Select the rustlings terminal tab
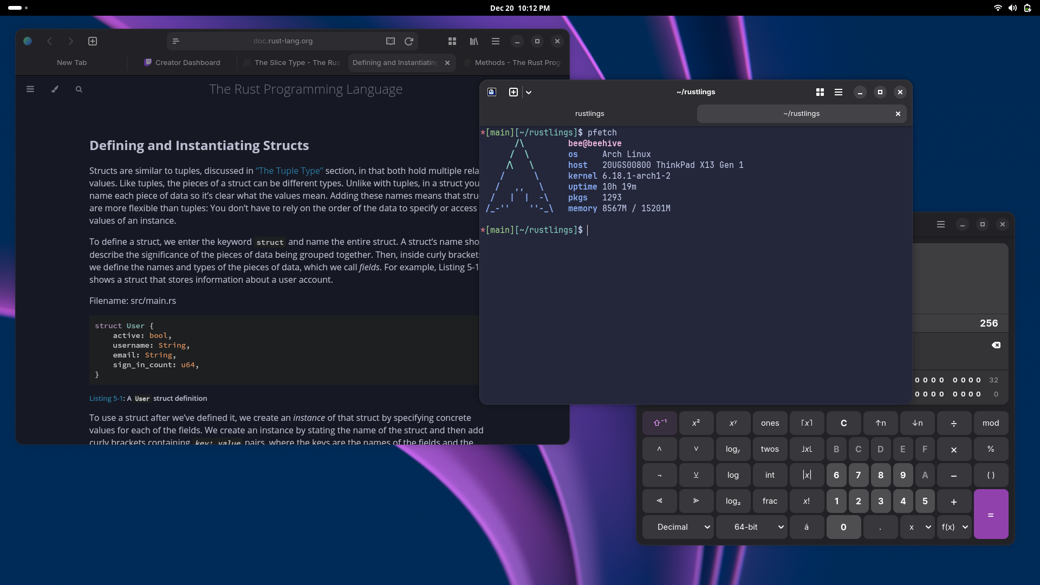The image size is (1040, 585). [x=589, y=114]
